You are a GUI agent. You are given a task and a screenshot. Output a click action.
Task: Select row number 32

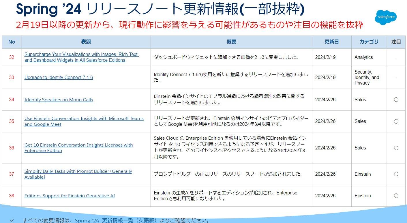[x=12, y=57]
